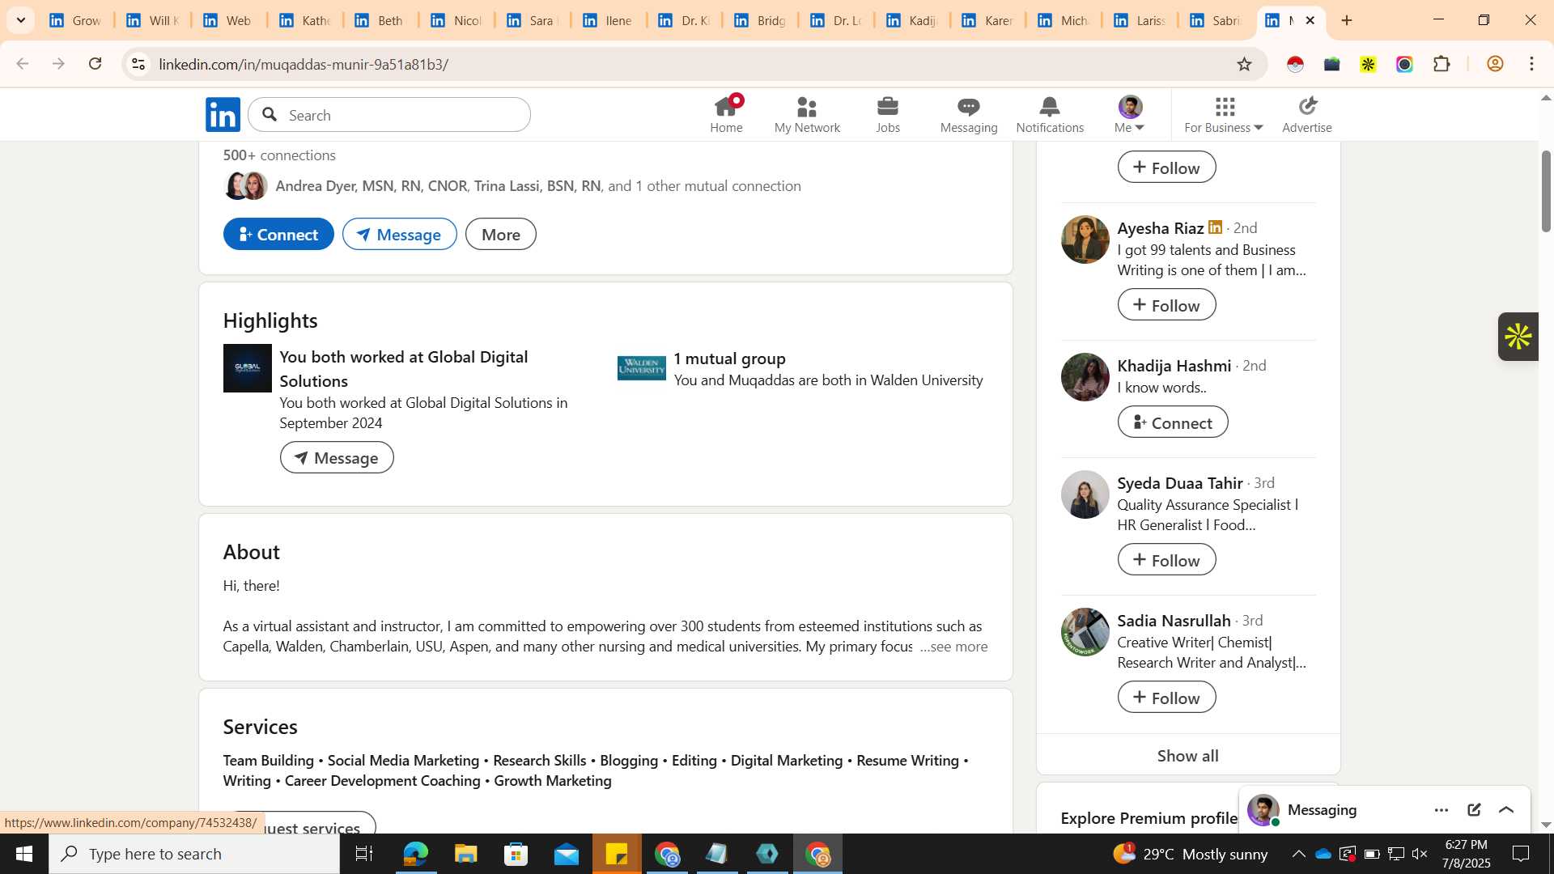Click the Walden University group logo
The height and width of the screenshot is (874, 1554).
(641, 368)
